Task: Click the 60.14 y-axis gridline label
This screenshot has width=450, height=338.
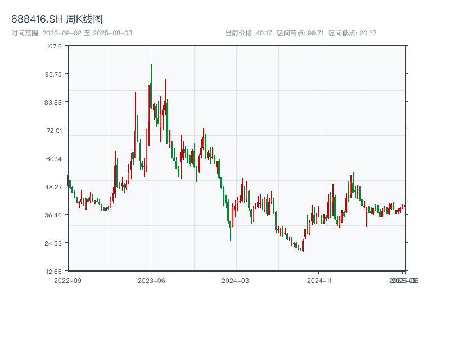Action: coord(55,158)
